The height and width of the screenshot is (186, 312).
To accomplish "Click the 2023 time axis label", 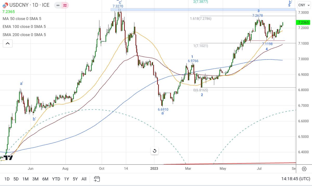I will click(154, 168).
